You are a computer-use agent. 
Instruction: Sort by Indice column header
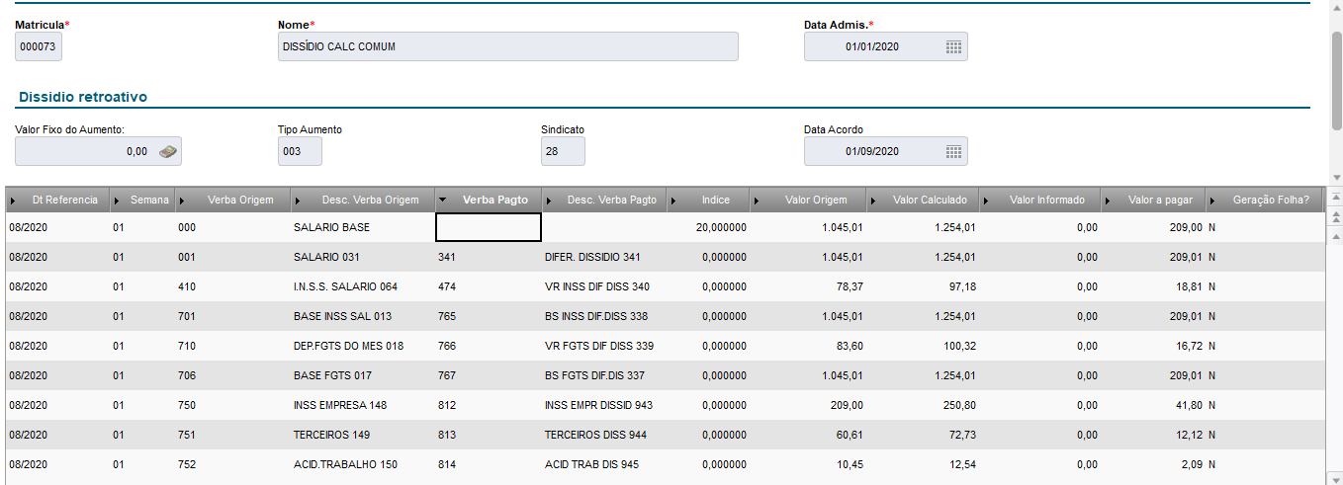(708, 200)
